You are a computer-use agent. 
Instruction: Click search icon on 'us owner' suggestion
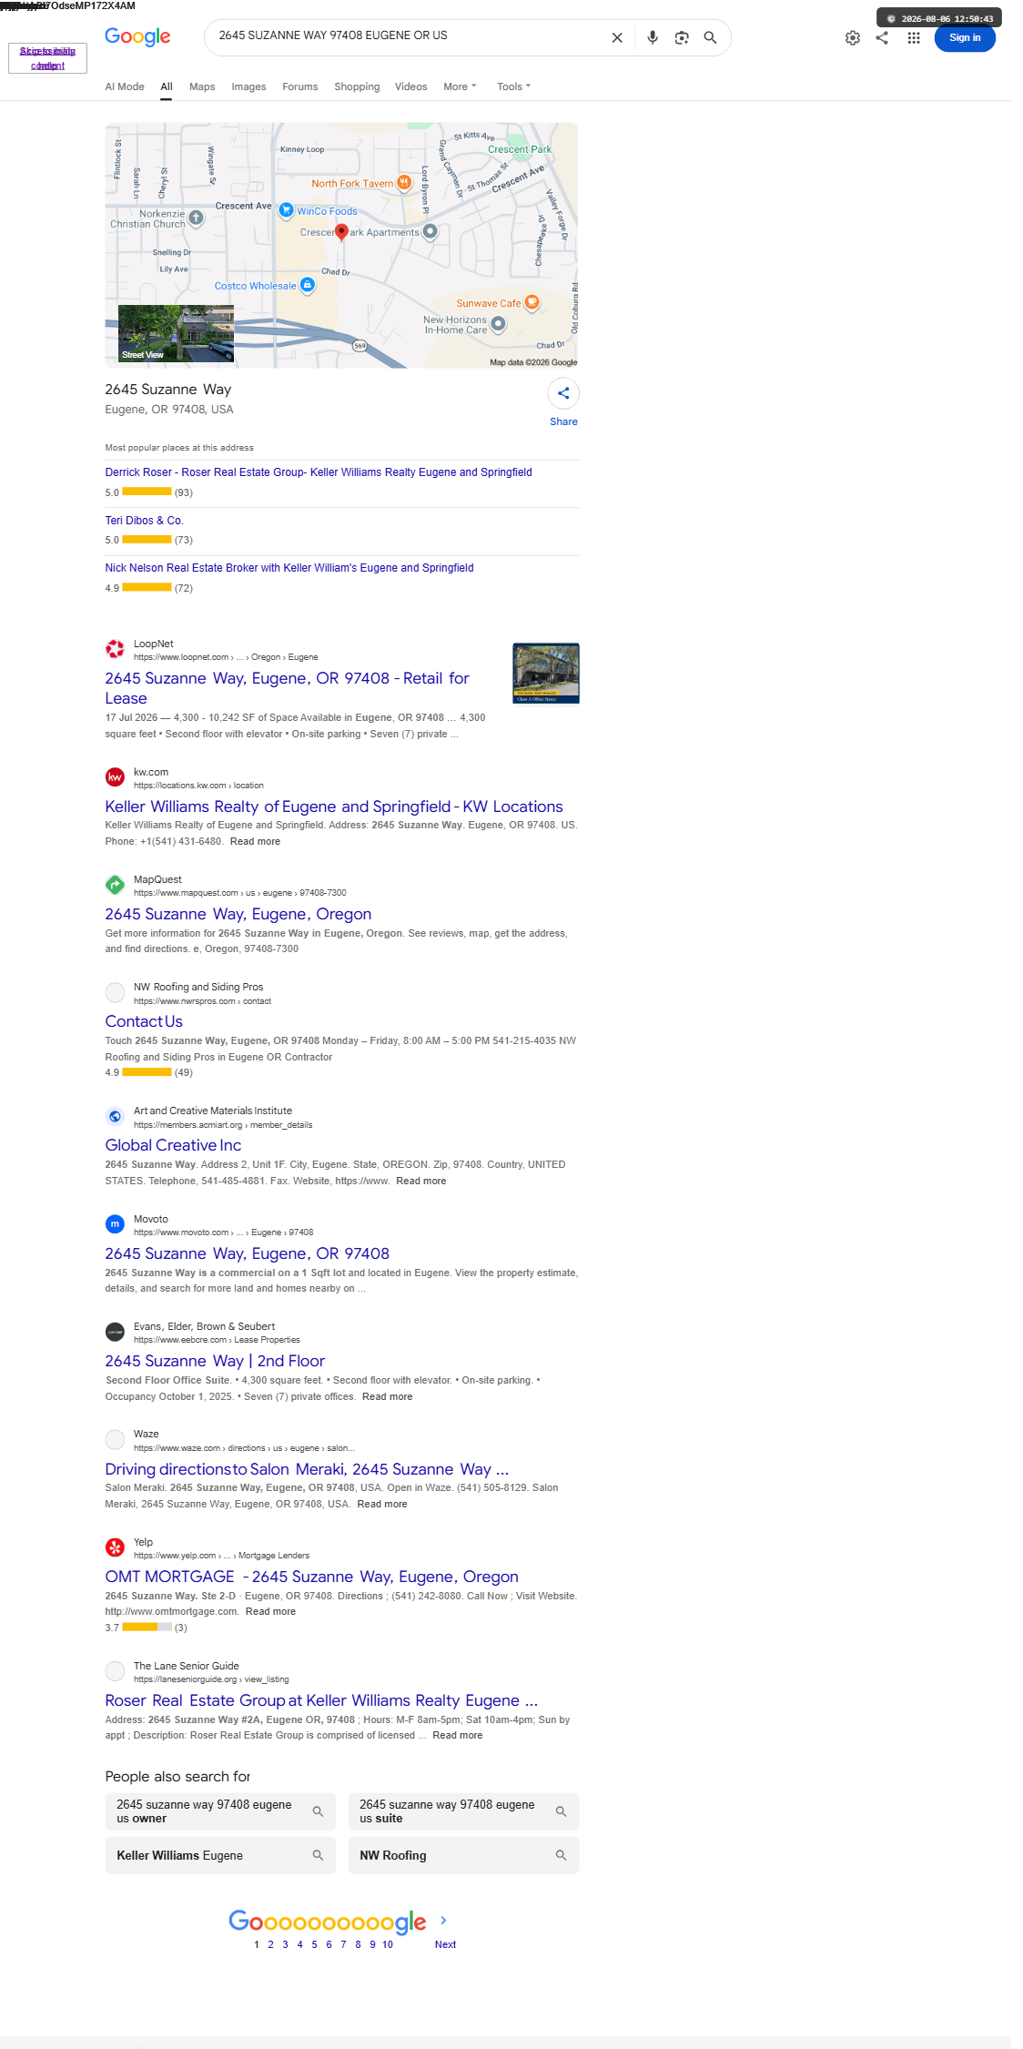click(318, 1811)
